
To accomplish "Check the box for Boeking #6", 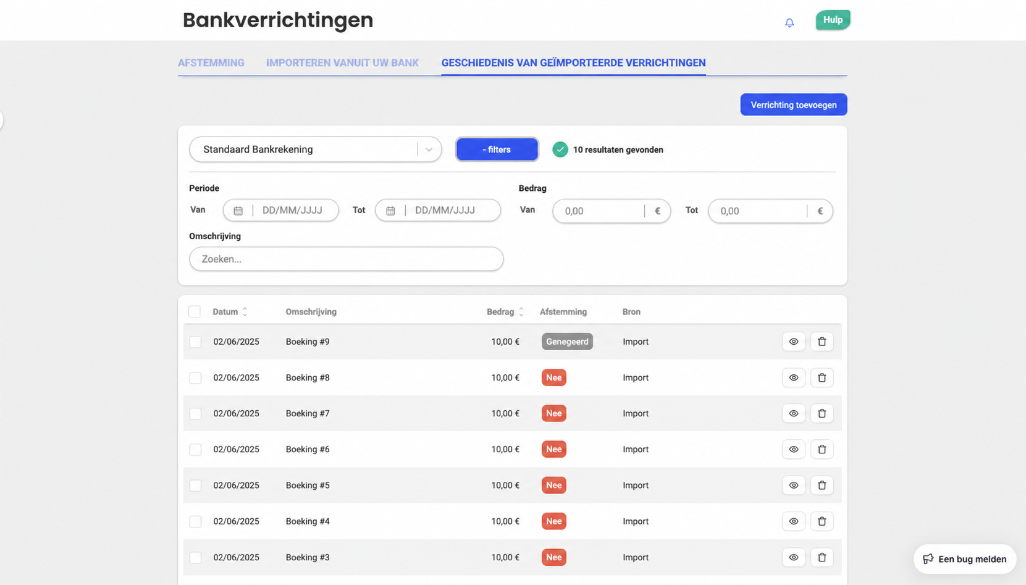I will click(x=195, y=449).
